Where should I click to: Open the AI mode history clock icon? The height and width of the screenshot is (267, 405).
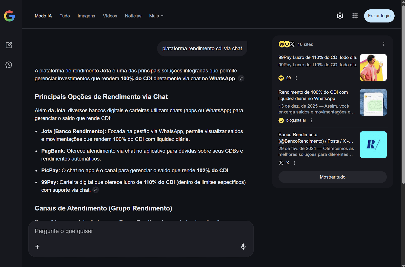point(9,65)
